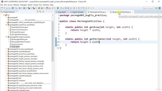Click the Previous Annotation toolbar icon
The width and height of the screenshot is (162, 91).
click(x=79, y=8)
